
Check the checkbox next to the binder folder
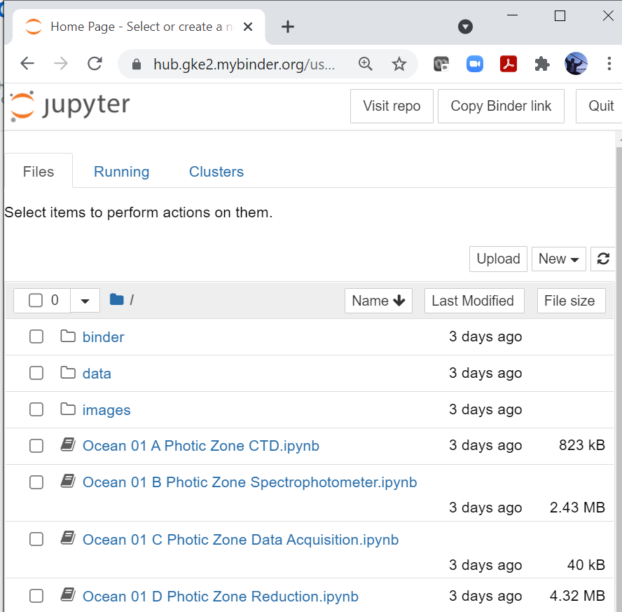36,336
